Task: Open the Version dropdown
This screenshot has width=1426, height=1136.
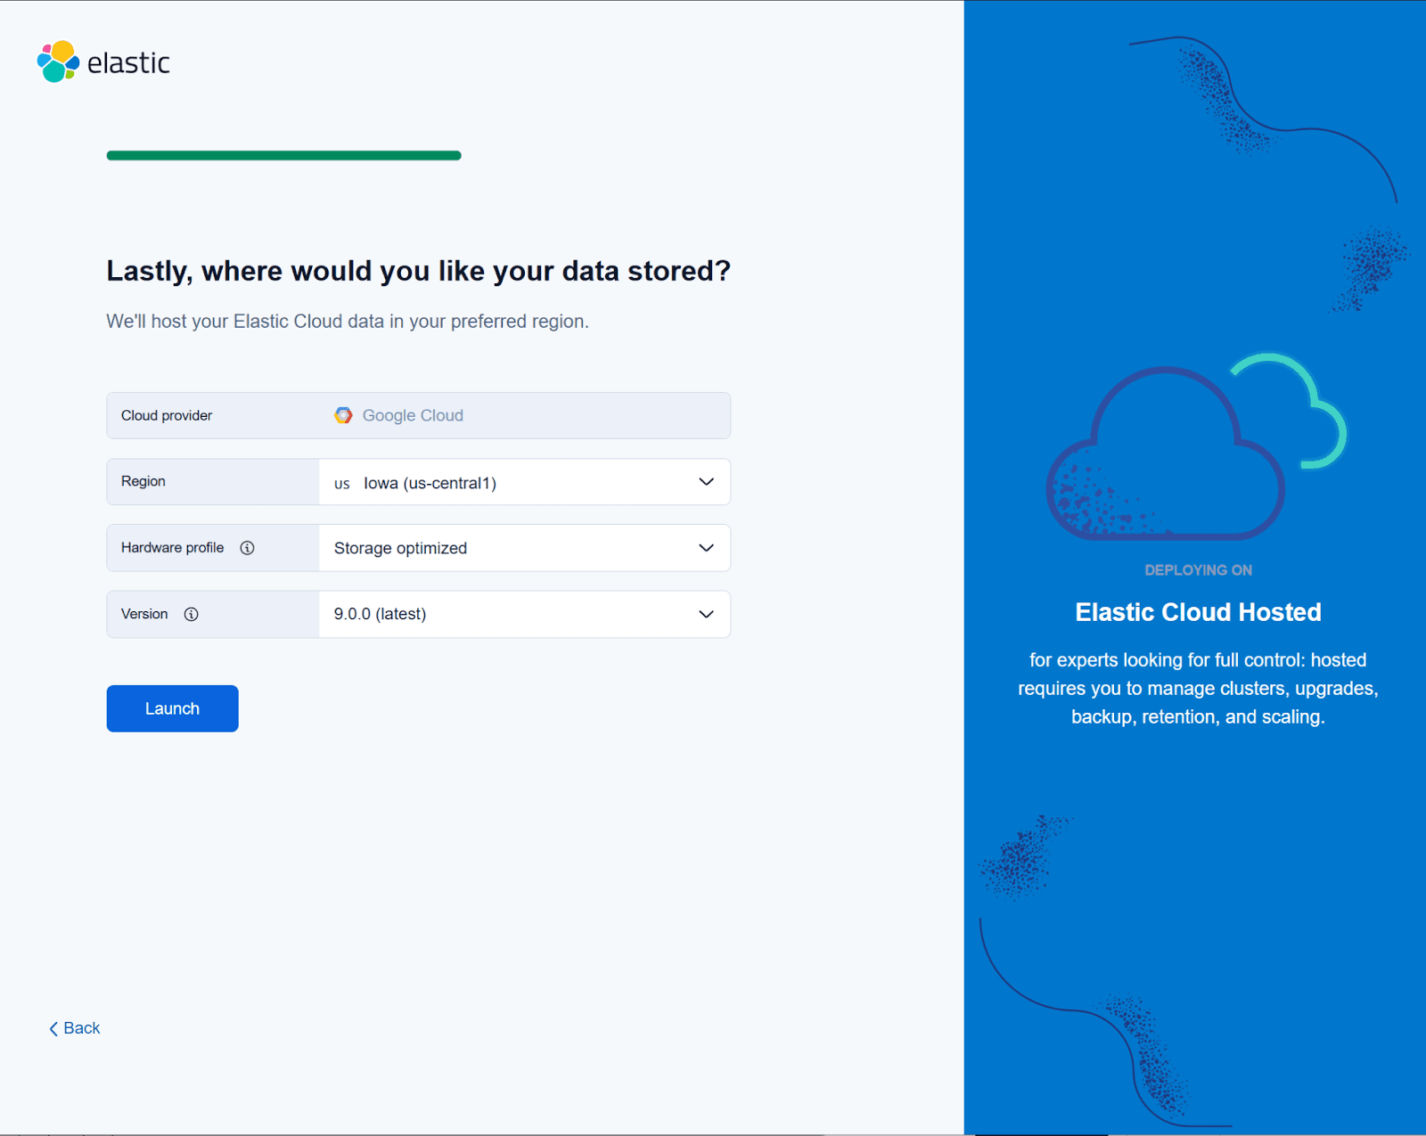Action: (x=706, y=614)
